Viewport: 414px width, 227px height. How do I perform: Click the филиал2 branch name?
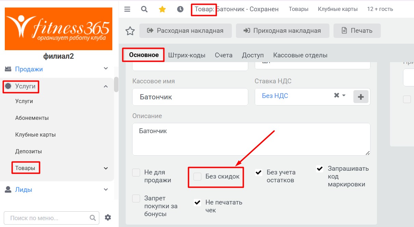pos(59,56)
